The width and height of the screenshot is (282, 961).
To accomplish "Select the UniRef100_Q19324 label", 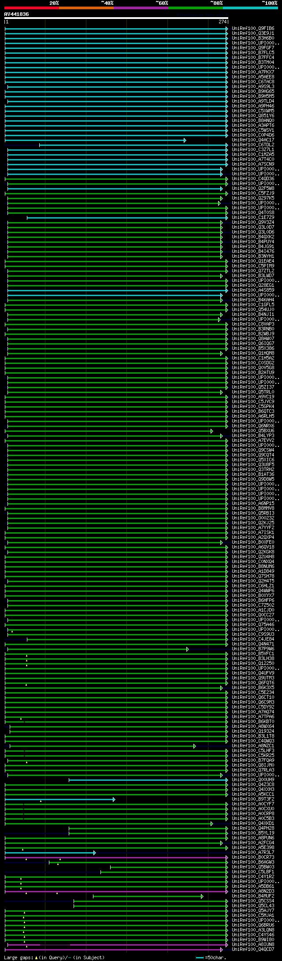I will coord(253,731).
